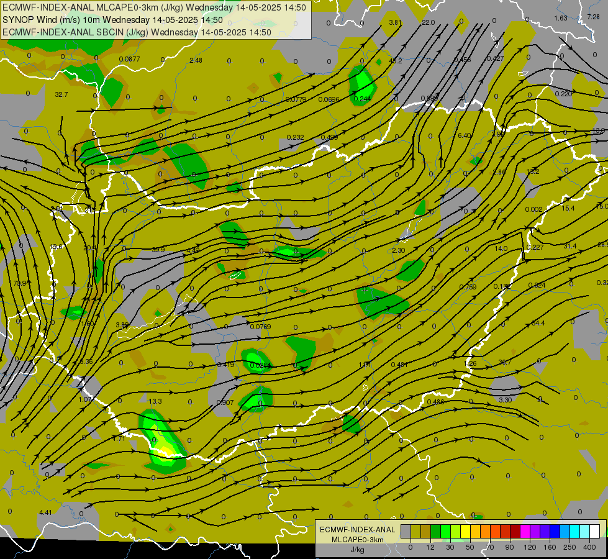Click the map value 15.4
The image size is (608, 559).
click(x=568, y=208)
